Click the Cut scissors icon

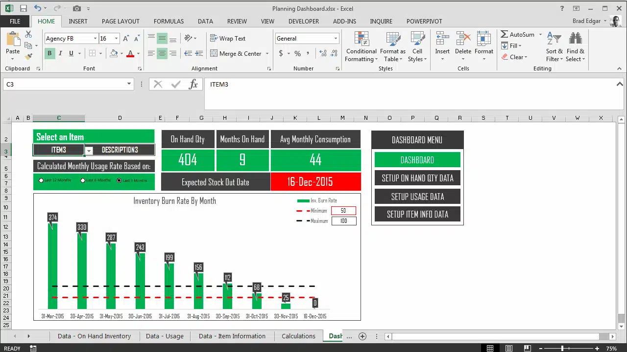coord(28,34)
